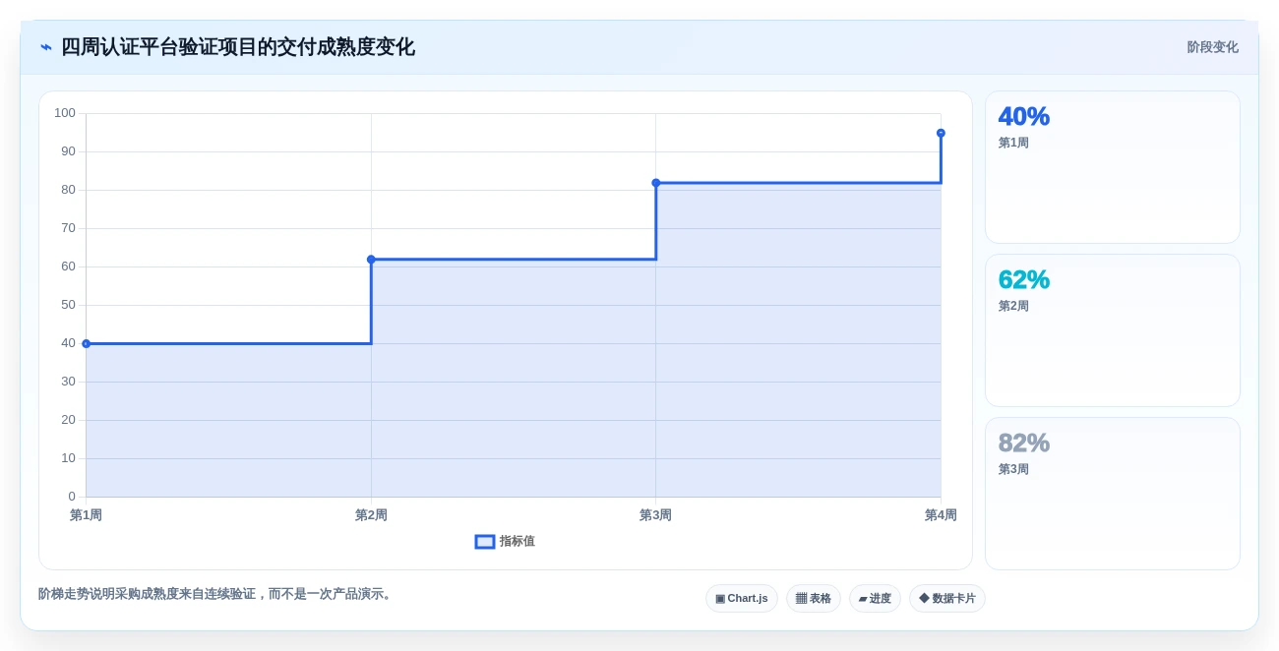The width and height of the screenshot is (1279, 651).
Task: Click the legend color box for 指标值
Action: tap(485, 542)
